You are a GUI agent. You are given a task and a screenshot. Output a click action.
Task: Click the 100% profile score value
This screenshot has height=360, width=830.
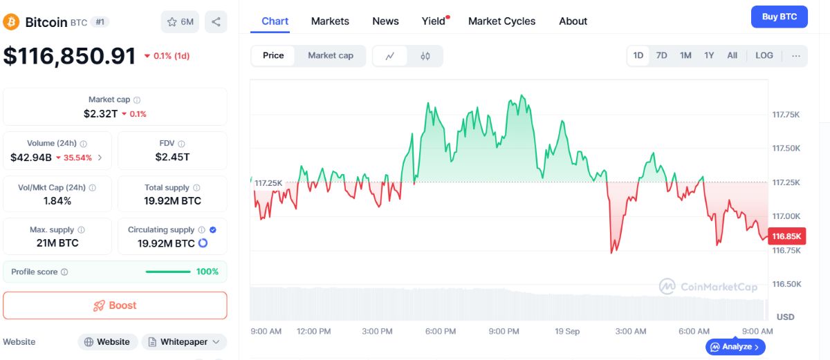pos(207,272)
